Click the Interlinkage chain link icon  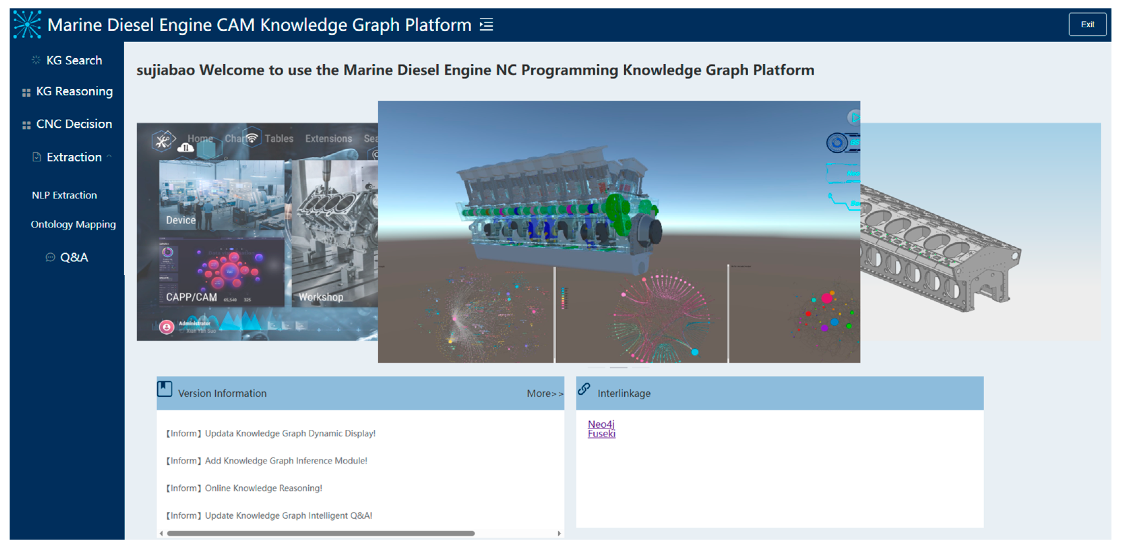click(584, 389)
